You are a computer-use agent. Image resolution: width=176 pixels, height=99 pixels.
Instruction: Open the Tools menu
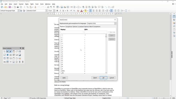click(42, 4)
